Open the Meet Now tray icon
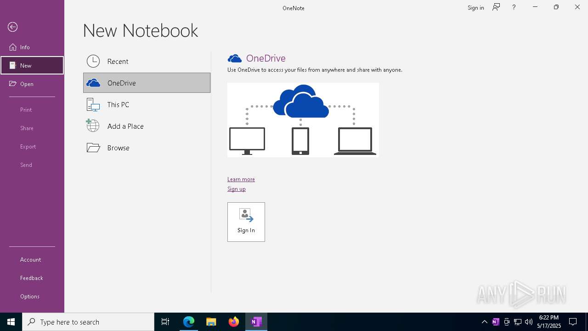The image size is (588, 331). click(x=507, y=322)
